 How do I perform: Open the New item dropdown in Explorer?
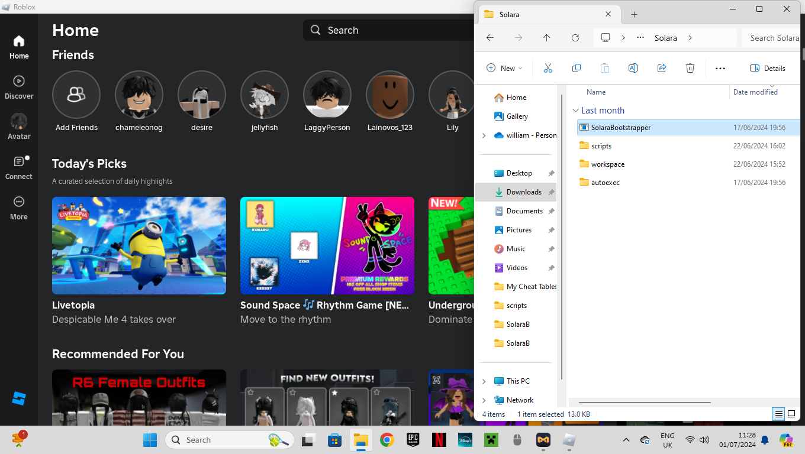pyautogui.click(x=504, y=68)
